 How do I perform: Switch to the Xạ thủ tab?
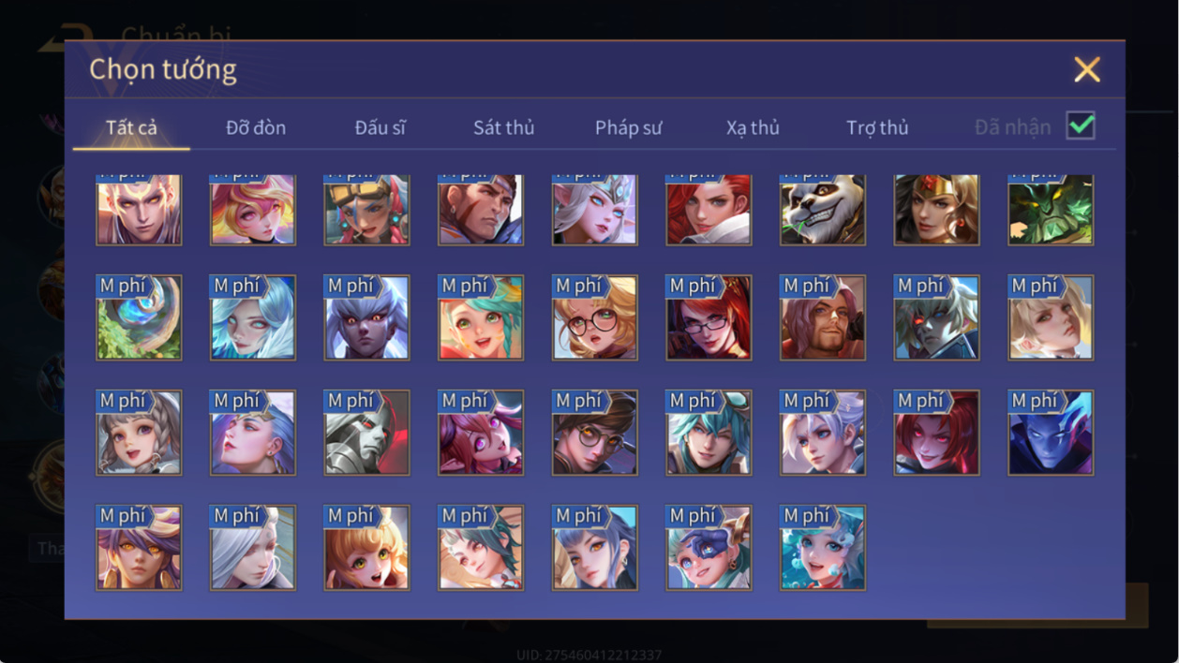point(753,127)
